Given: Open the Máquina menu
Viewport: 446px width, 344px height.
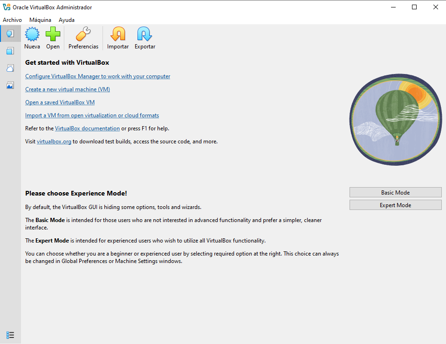Looking at the screenshot, I should (40, 20).
